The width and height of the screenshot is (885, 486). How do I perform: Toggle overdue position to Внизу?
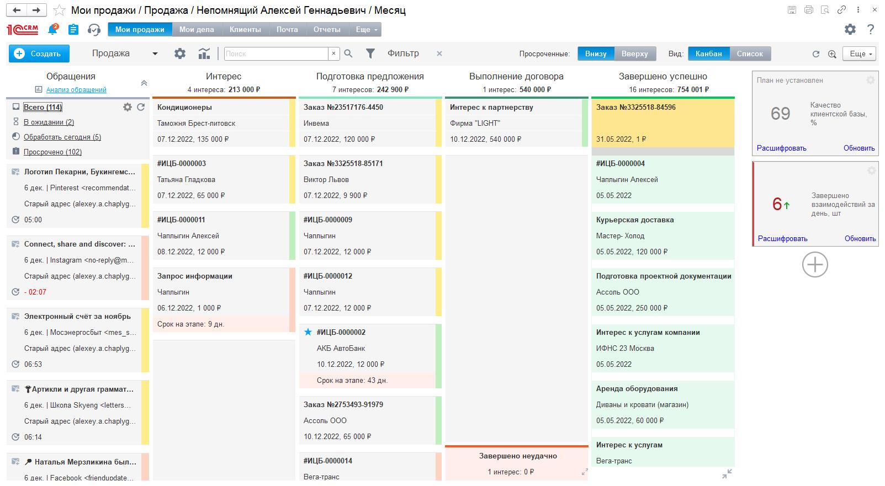click(596, 54)
